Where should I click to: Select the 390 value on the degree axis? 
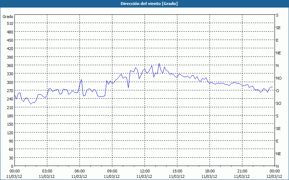coord(10,57)
